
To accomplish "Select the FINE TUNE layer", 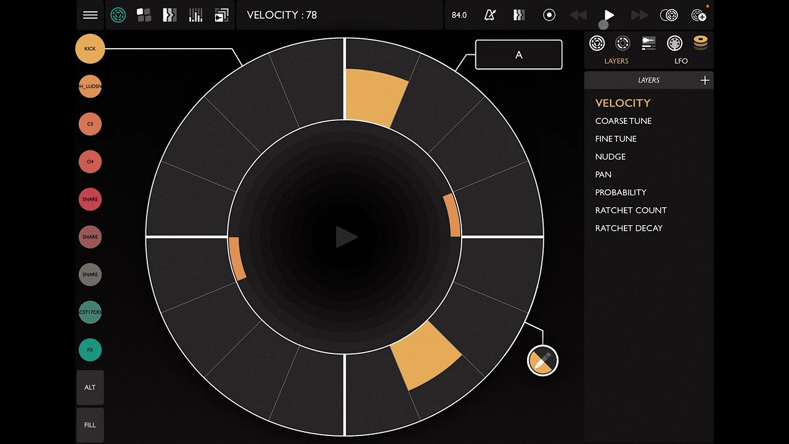I will (616, 139).
